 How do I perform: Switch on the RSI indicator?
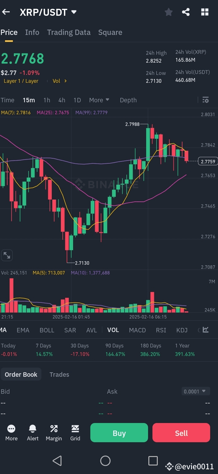161,330
